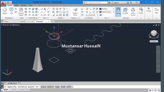The height and width of the screenshot is (92, 164).
Task: Click the Base point command option
Action: click(47, 87)
